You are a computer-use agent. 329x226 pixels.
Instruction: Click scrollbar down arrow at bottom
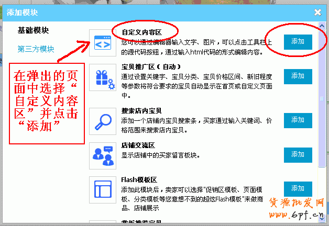[322, 218]
